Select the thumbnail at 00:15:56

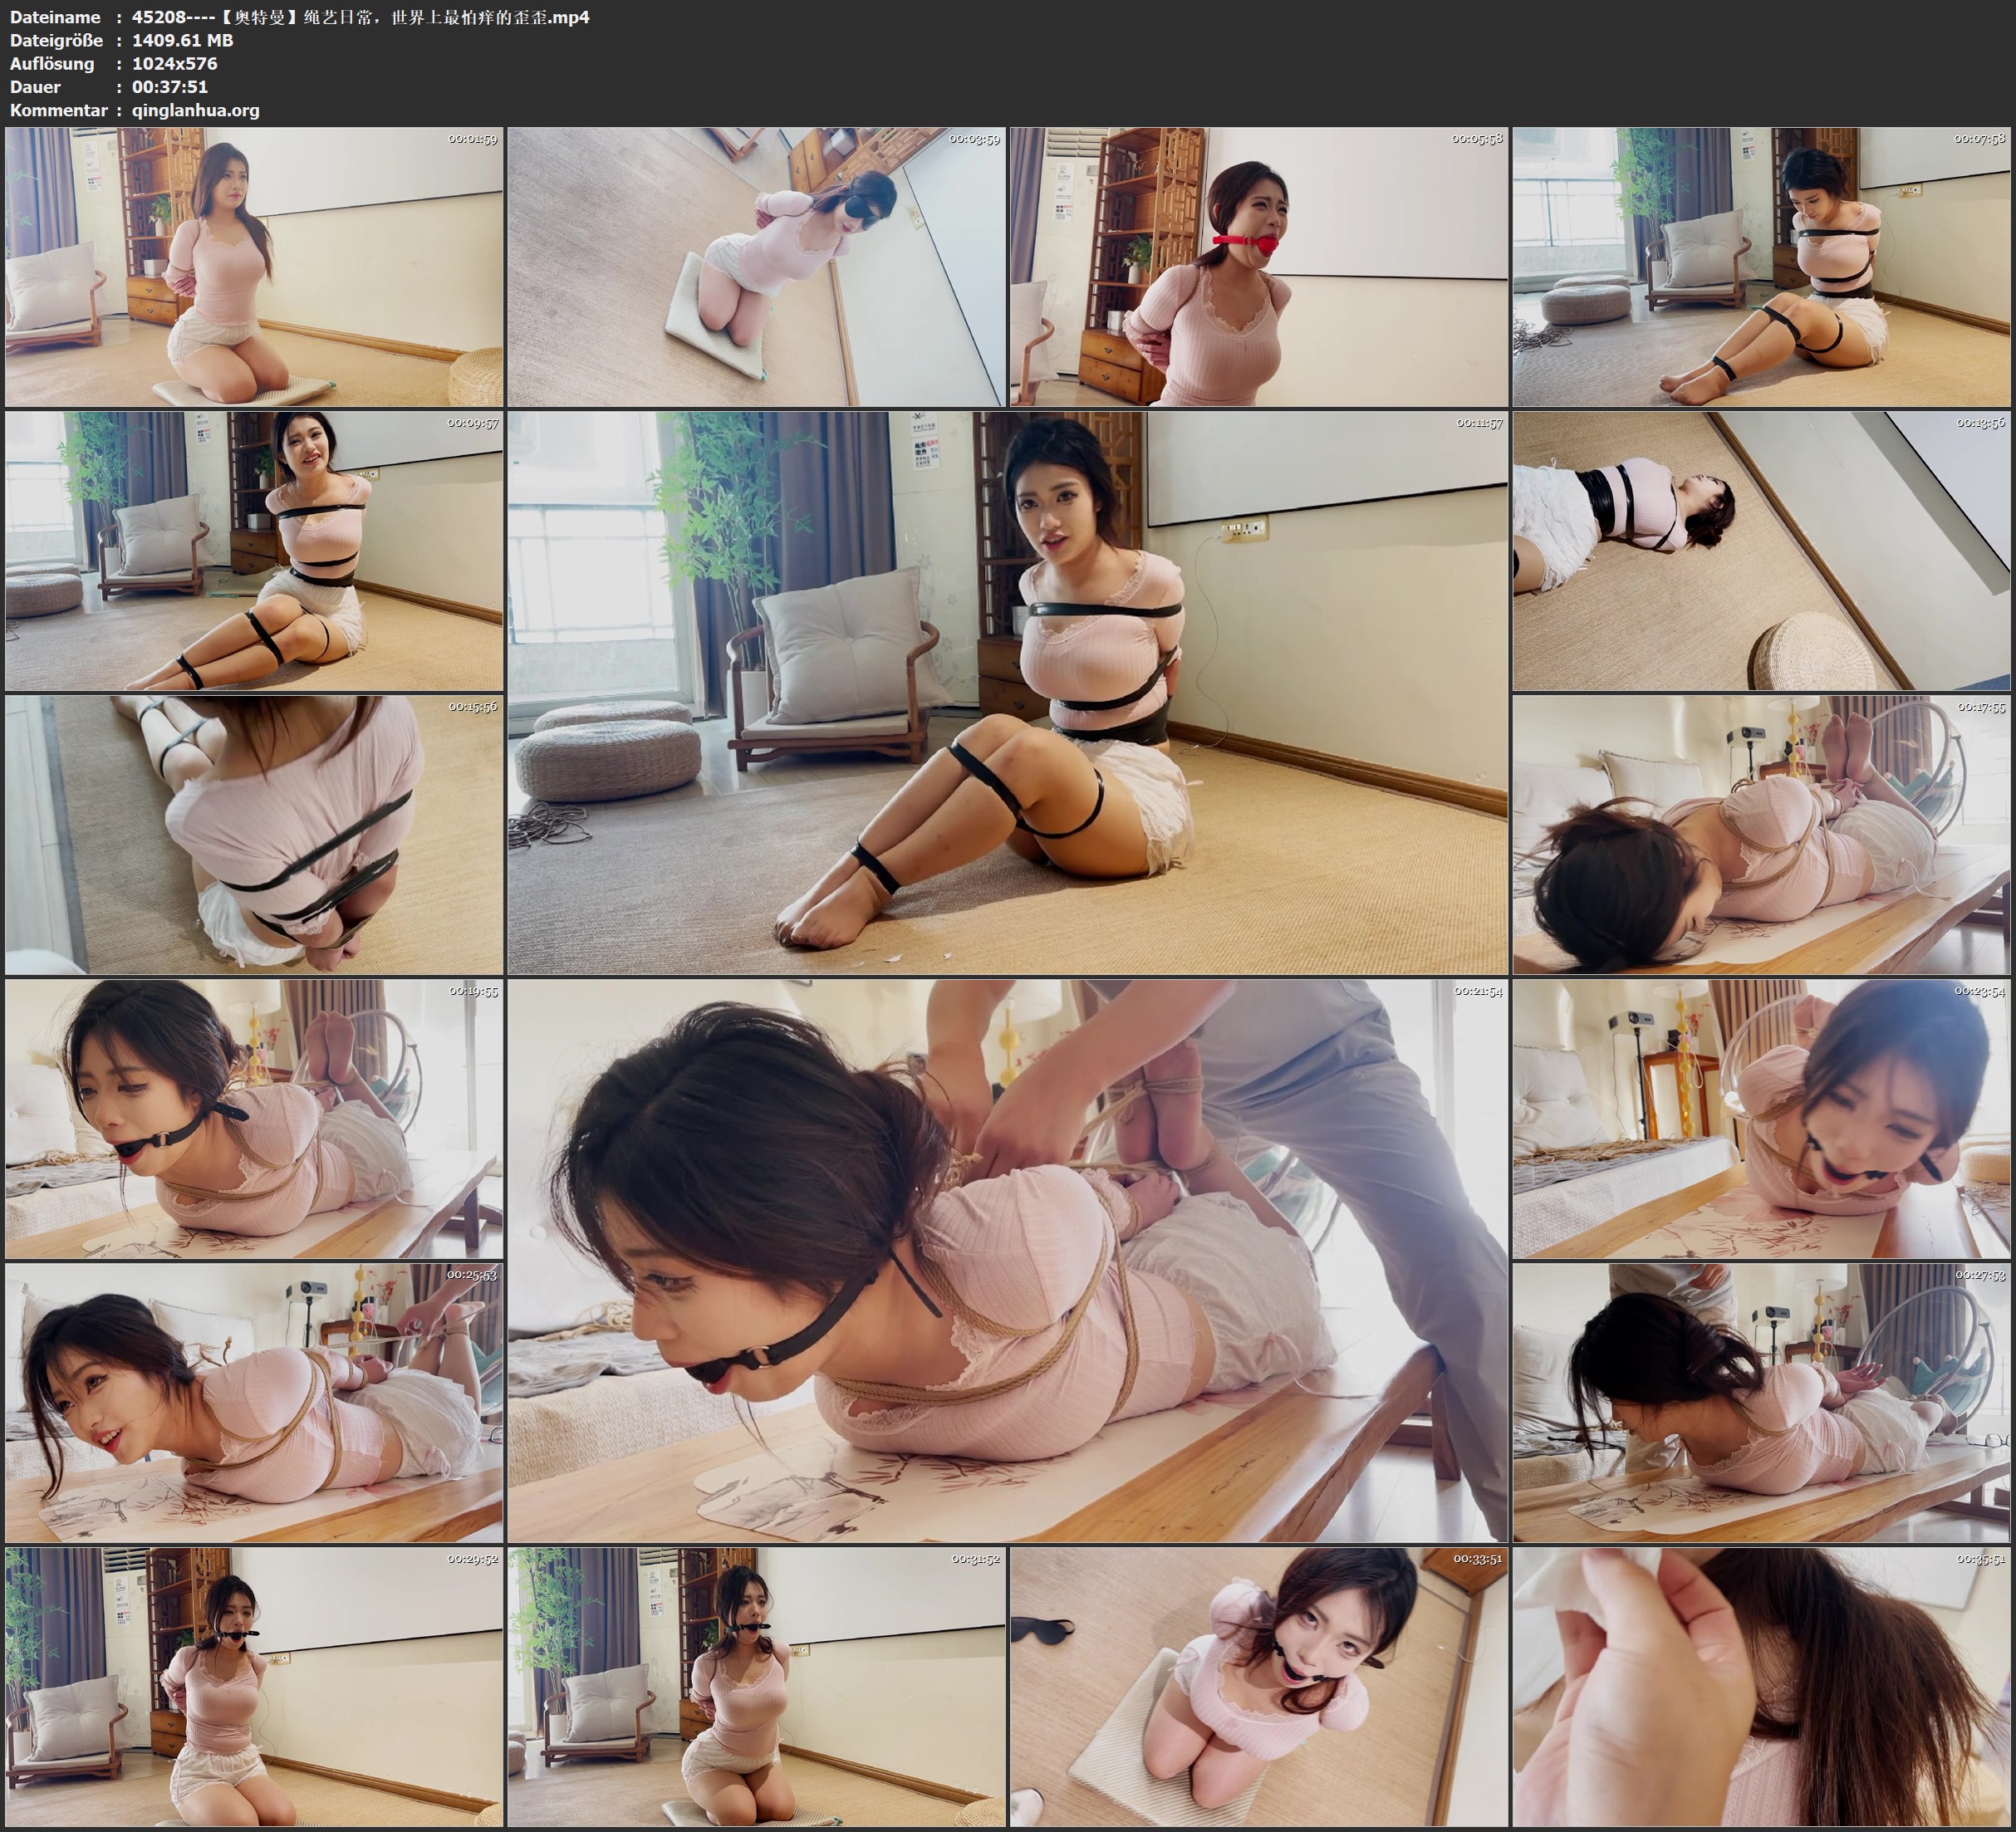(254, 835)
